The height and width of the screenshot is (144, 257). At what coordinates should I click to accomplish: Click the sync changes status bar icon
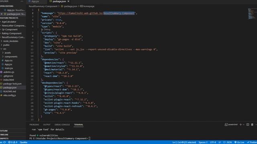[4, 142]
